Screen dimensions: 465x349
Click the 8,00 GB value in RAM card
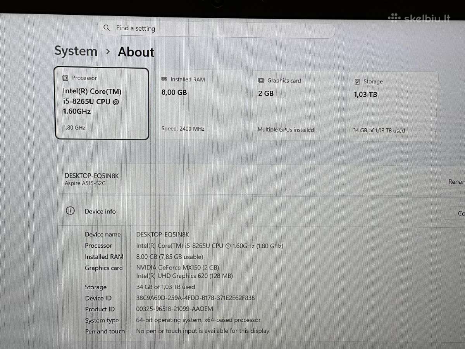pos(174,92)
